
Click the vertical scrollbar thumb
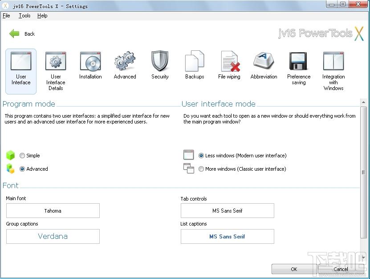[x=363, y=172]
